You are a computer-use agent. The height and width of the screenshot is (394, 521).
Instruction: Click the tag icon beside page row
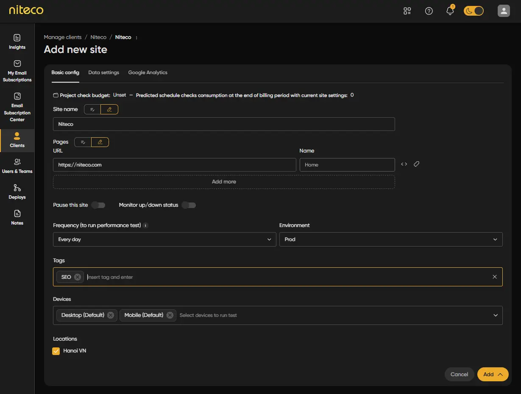(x=416, y=164)
